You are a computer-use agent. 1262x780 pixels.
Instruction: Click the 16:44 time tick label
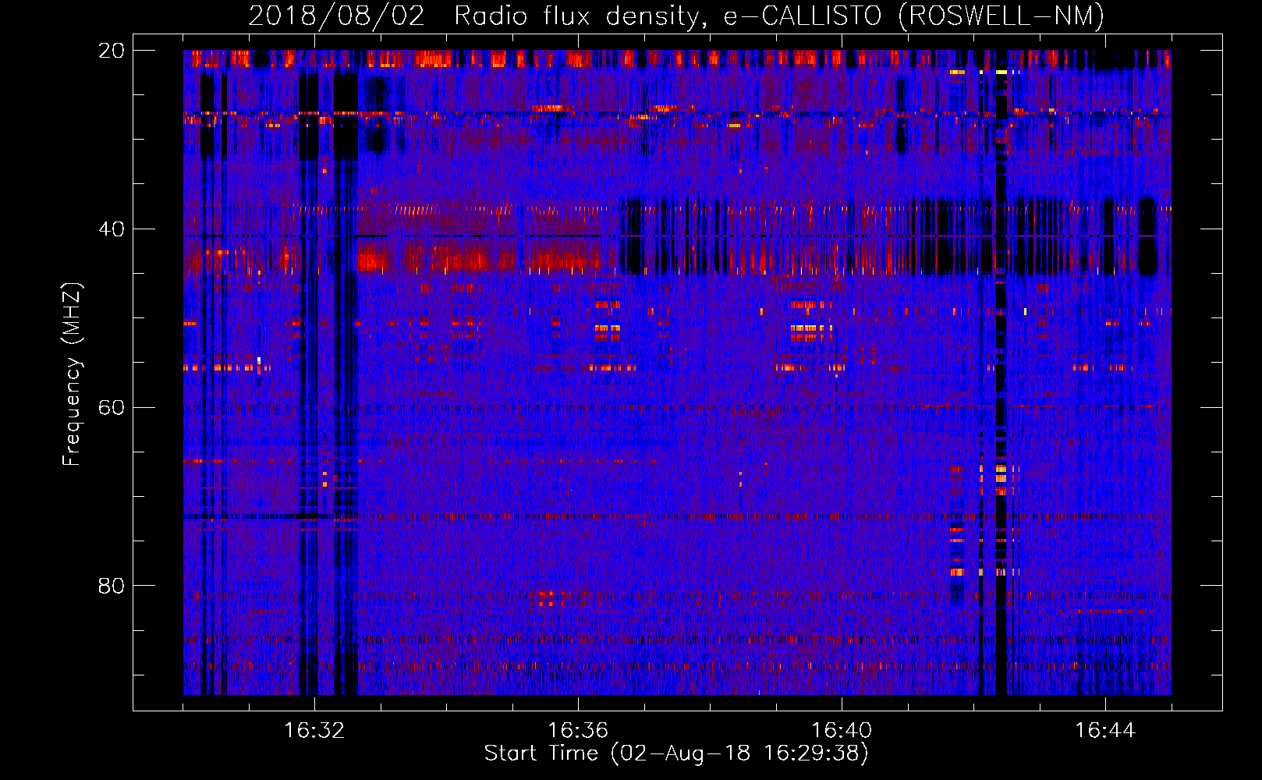pos(1105,731)
